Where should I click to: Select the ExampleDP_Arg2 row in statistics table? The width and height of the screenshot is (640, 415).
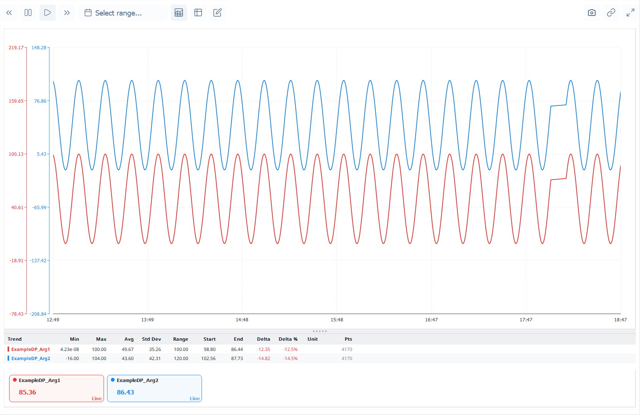click(31, 359)
